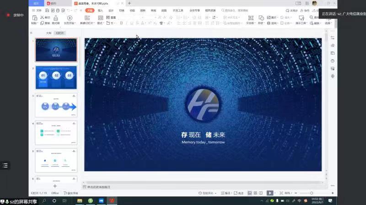Open the 插入 Insert ribbon tab
Image resolution: width=366 pixels, height=205 pixels.
[x=100, y=10]
